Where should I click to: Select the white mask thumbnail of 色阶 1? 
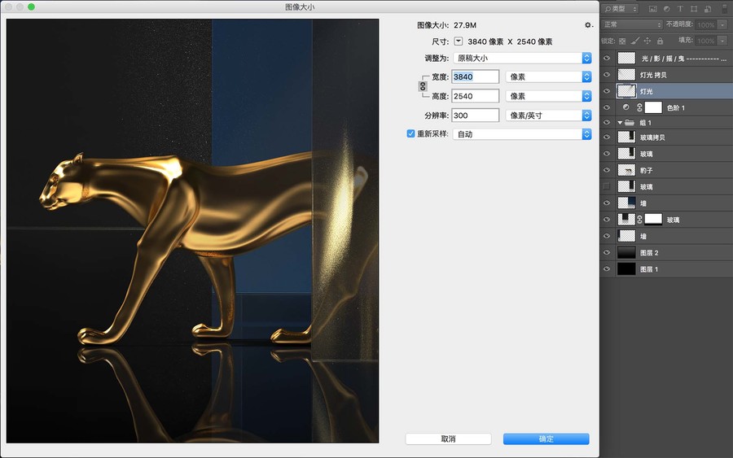653,107
